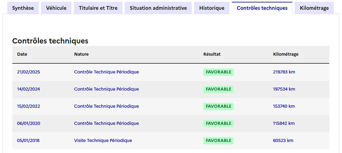The width and height of the screenshot is (342, 153).
Task: Click the Kilométrage column header
Action: 286,54
